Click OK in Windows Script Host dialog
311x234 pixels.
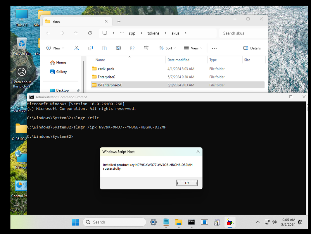click(x=187, y=183)
